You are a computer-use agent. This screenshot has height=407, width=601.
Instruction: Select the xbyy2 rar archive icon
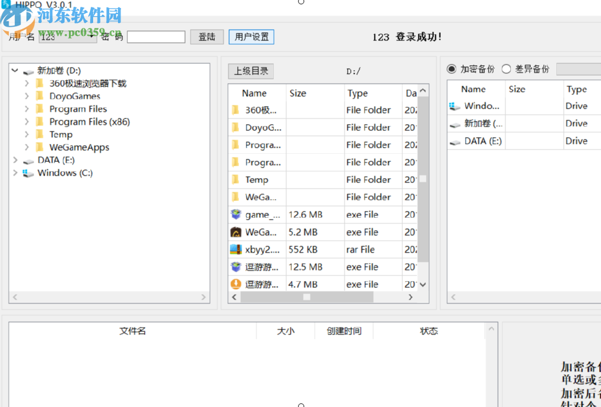coord(235,249)
